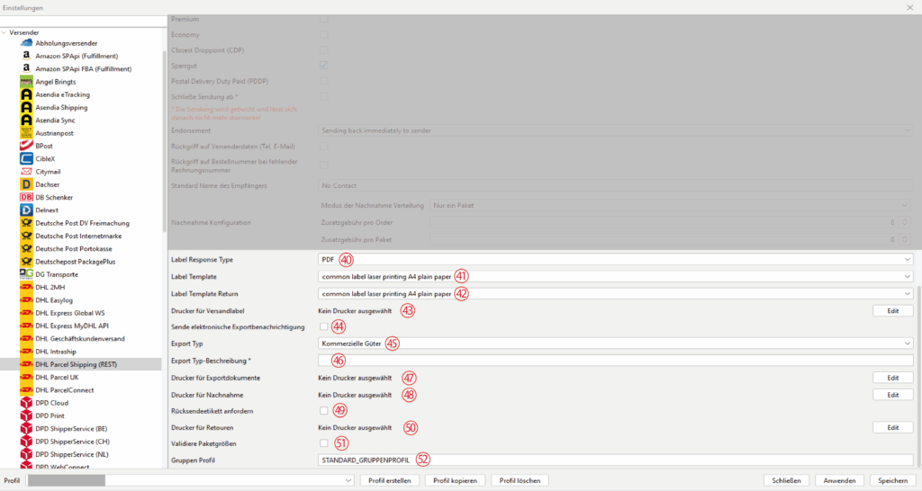Click the Schließen button
The height and width of the screenshot is (491, 922).
(786, 480)
